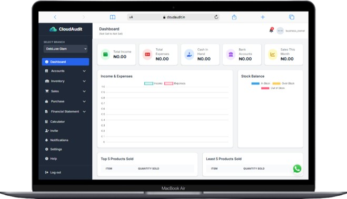Select Dashboard in the sidebar

tap(65, 62)
